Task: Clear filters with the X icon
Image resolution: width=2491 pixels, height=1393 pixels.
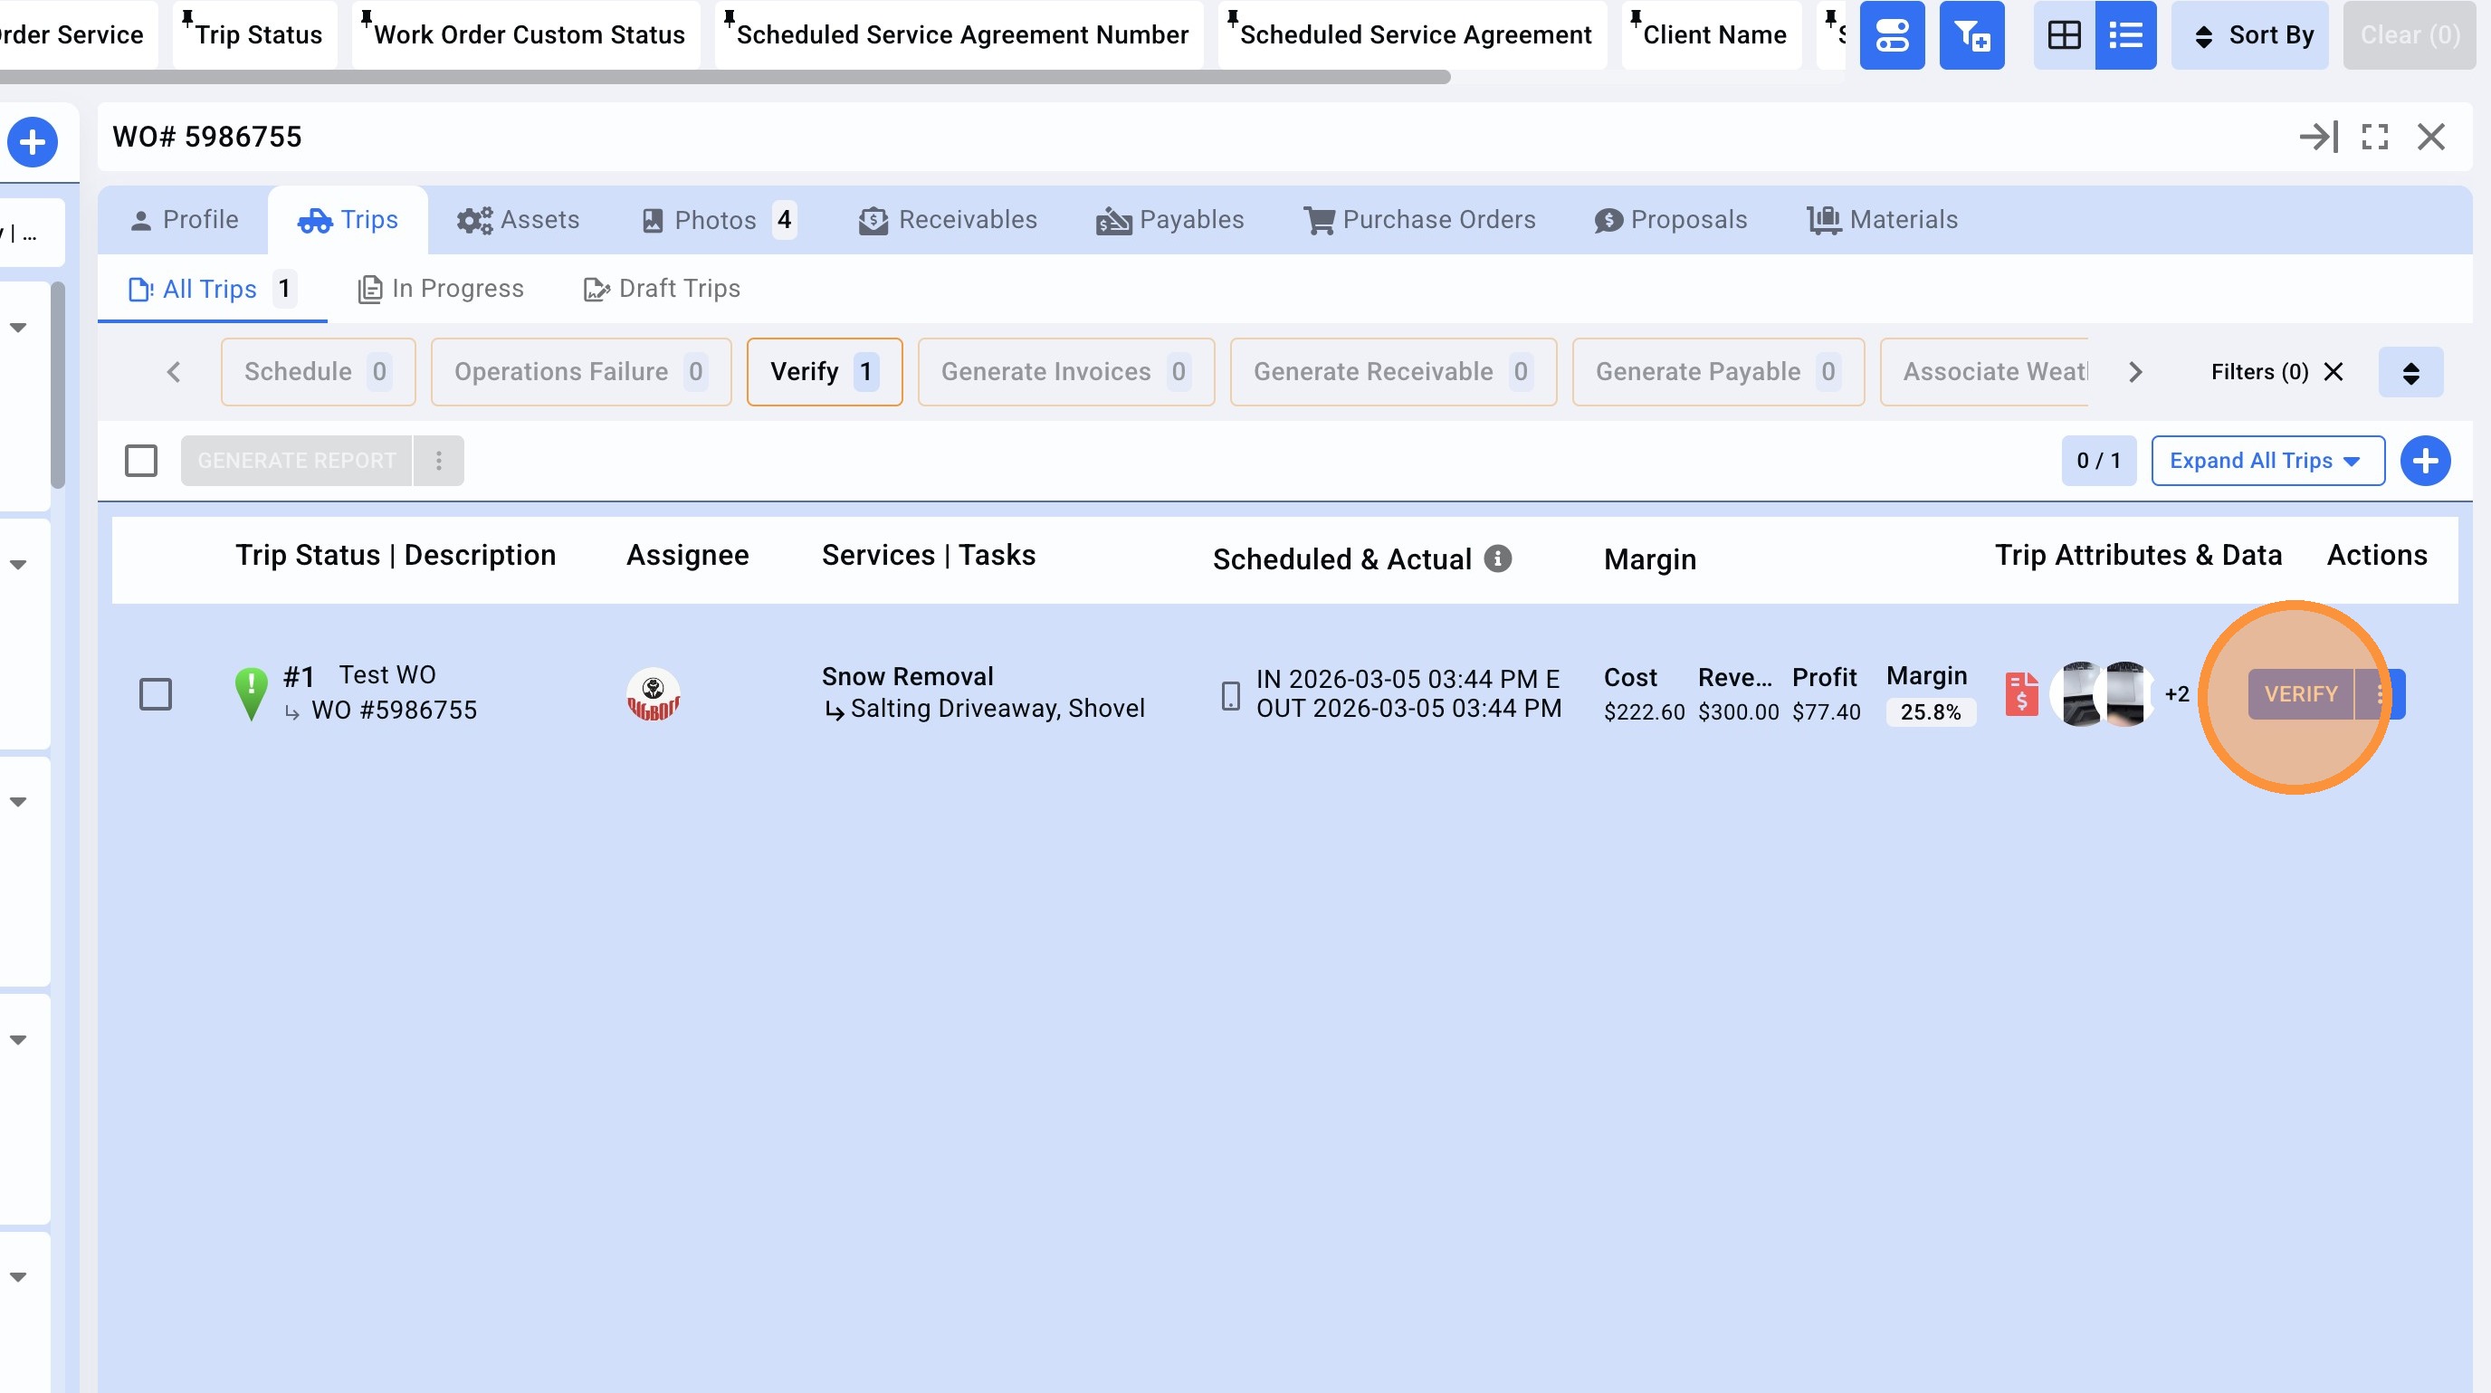Action: click(x=2334, y=372)
